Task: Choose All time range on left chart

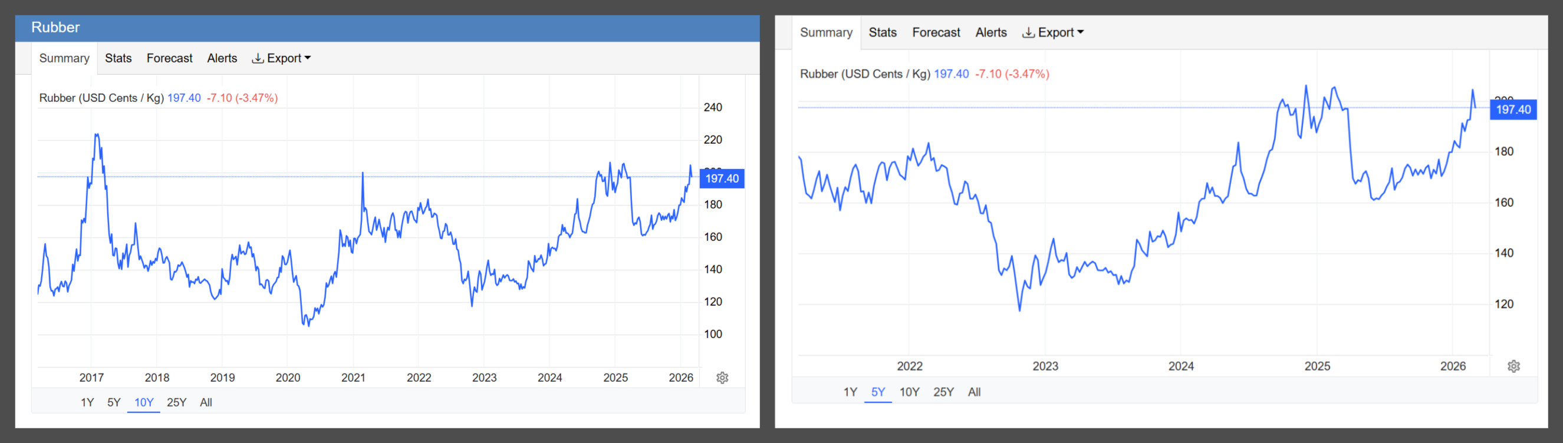Action: pyautogui.click(x=206, y=402)
